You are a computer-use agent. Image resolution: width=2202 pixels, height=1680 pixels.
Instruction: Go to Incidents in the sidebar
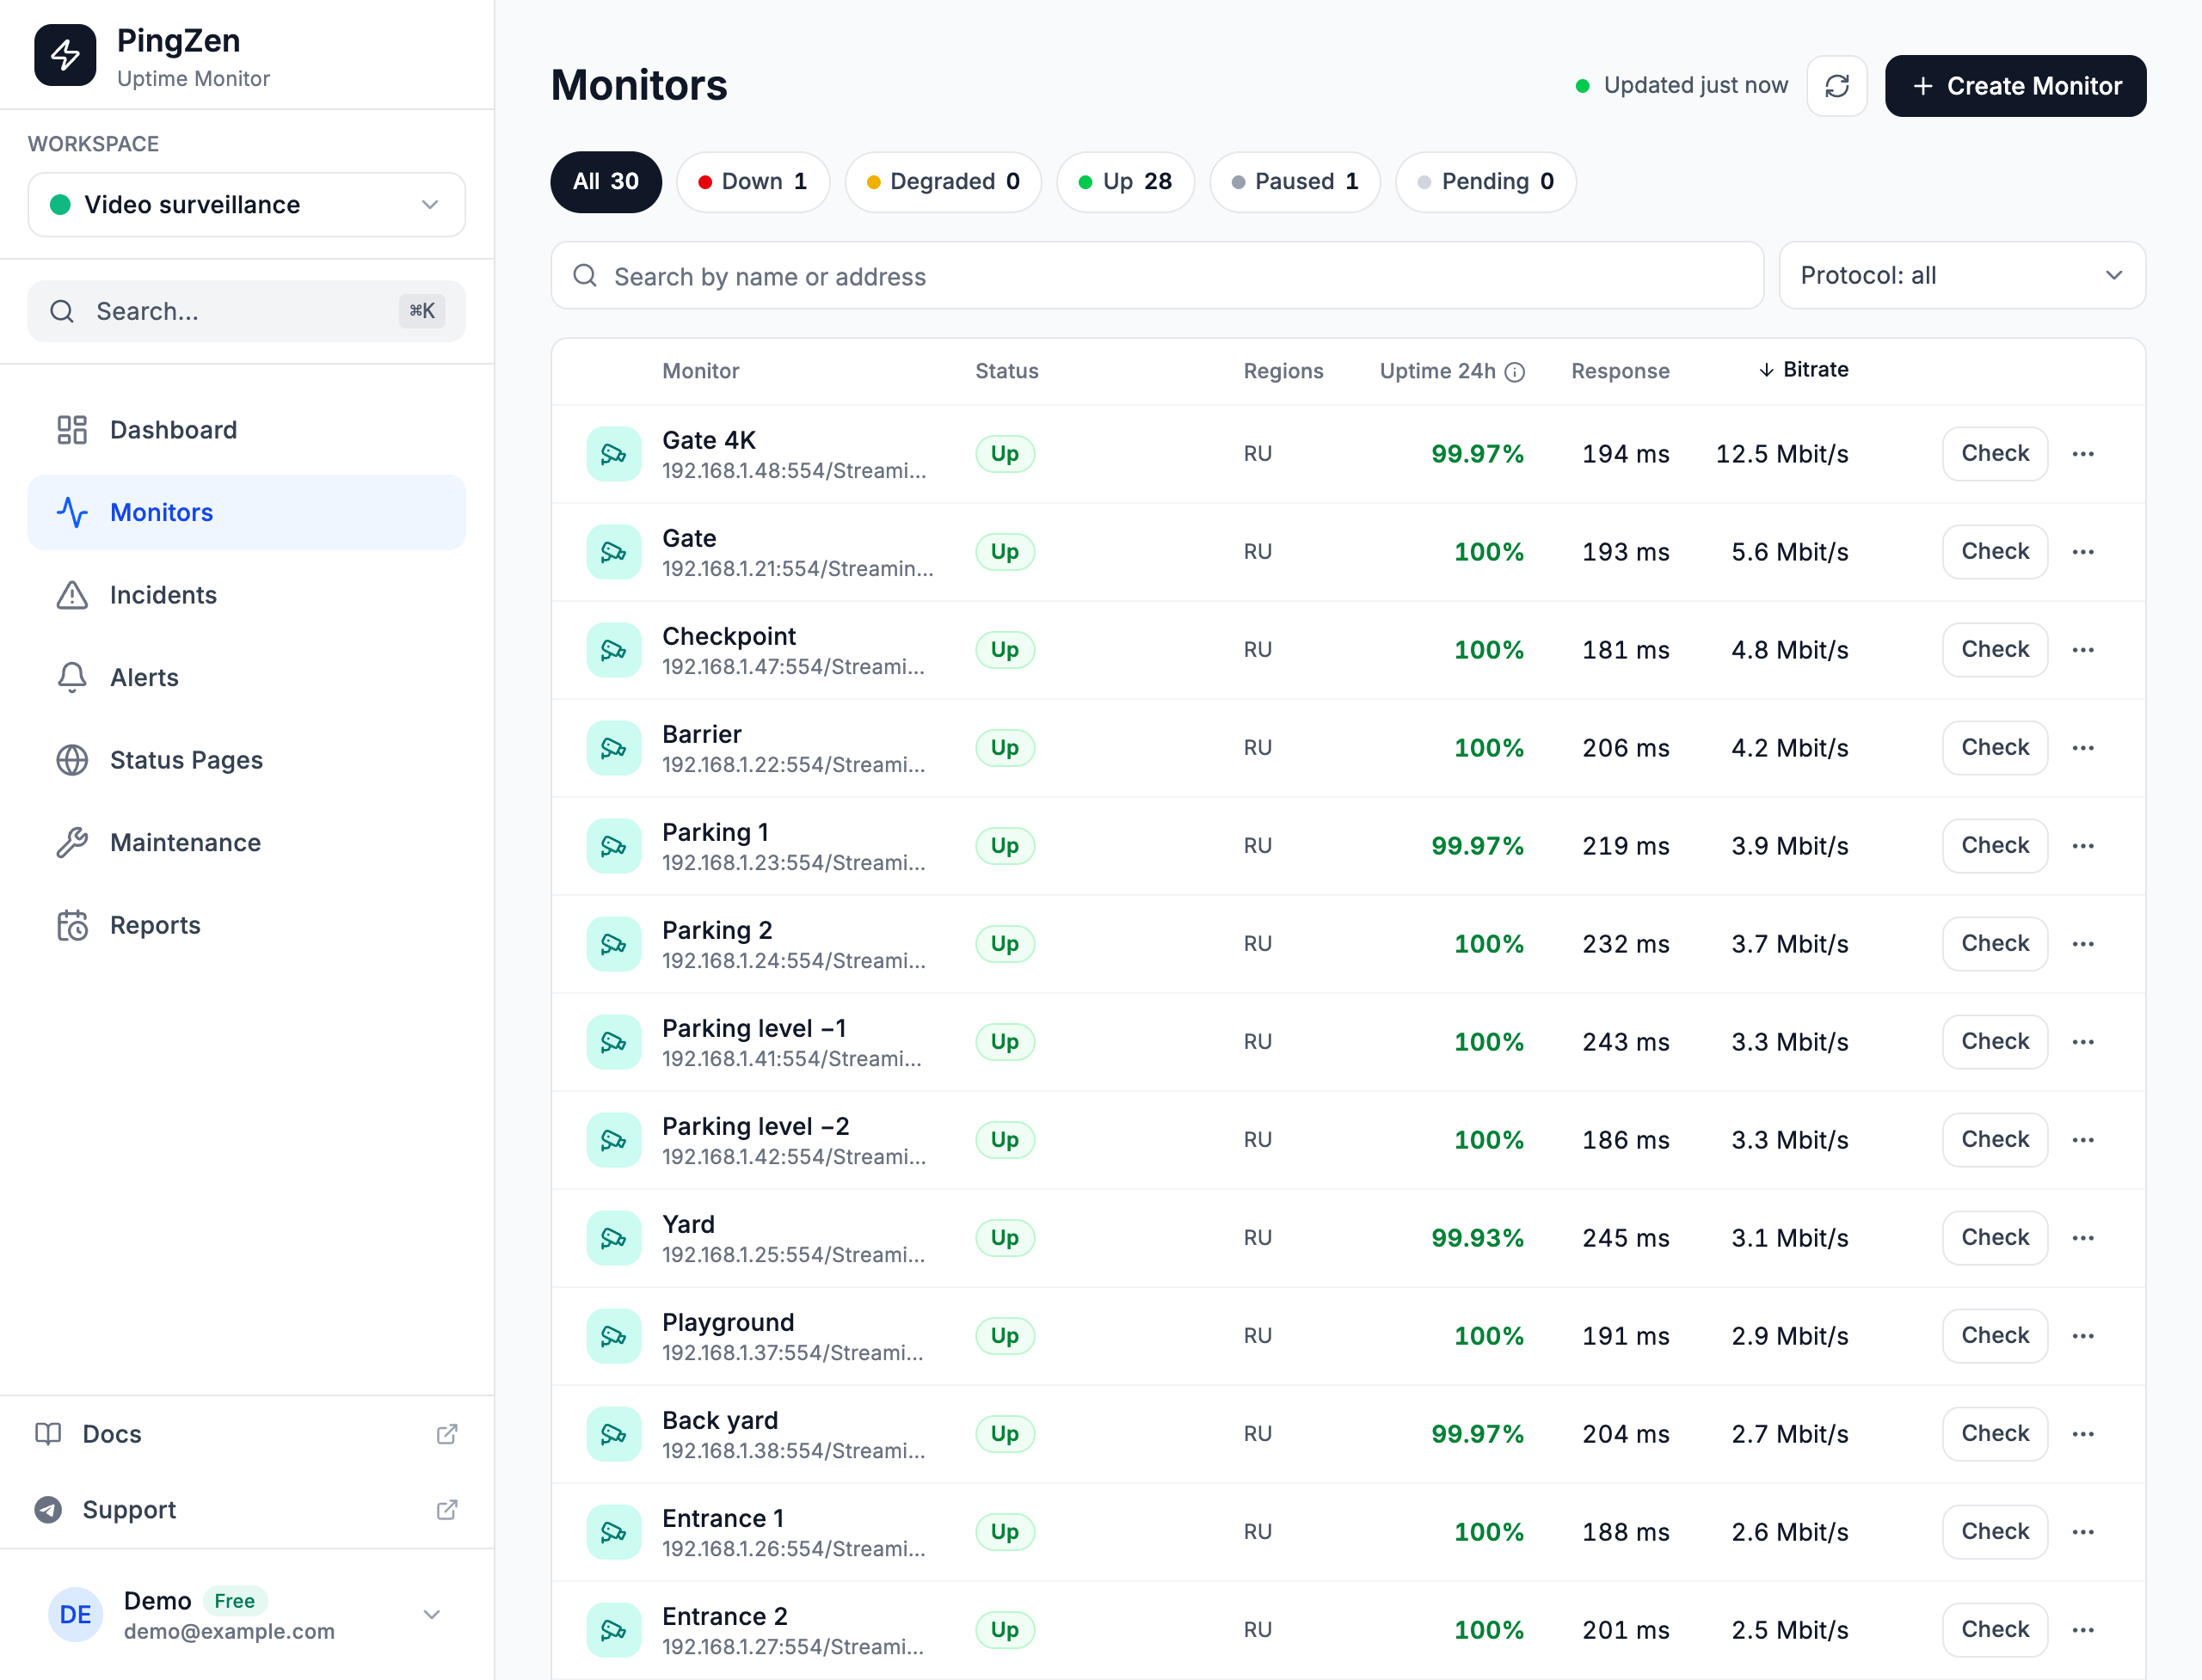click(246, 595)
